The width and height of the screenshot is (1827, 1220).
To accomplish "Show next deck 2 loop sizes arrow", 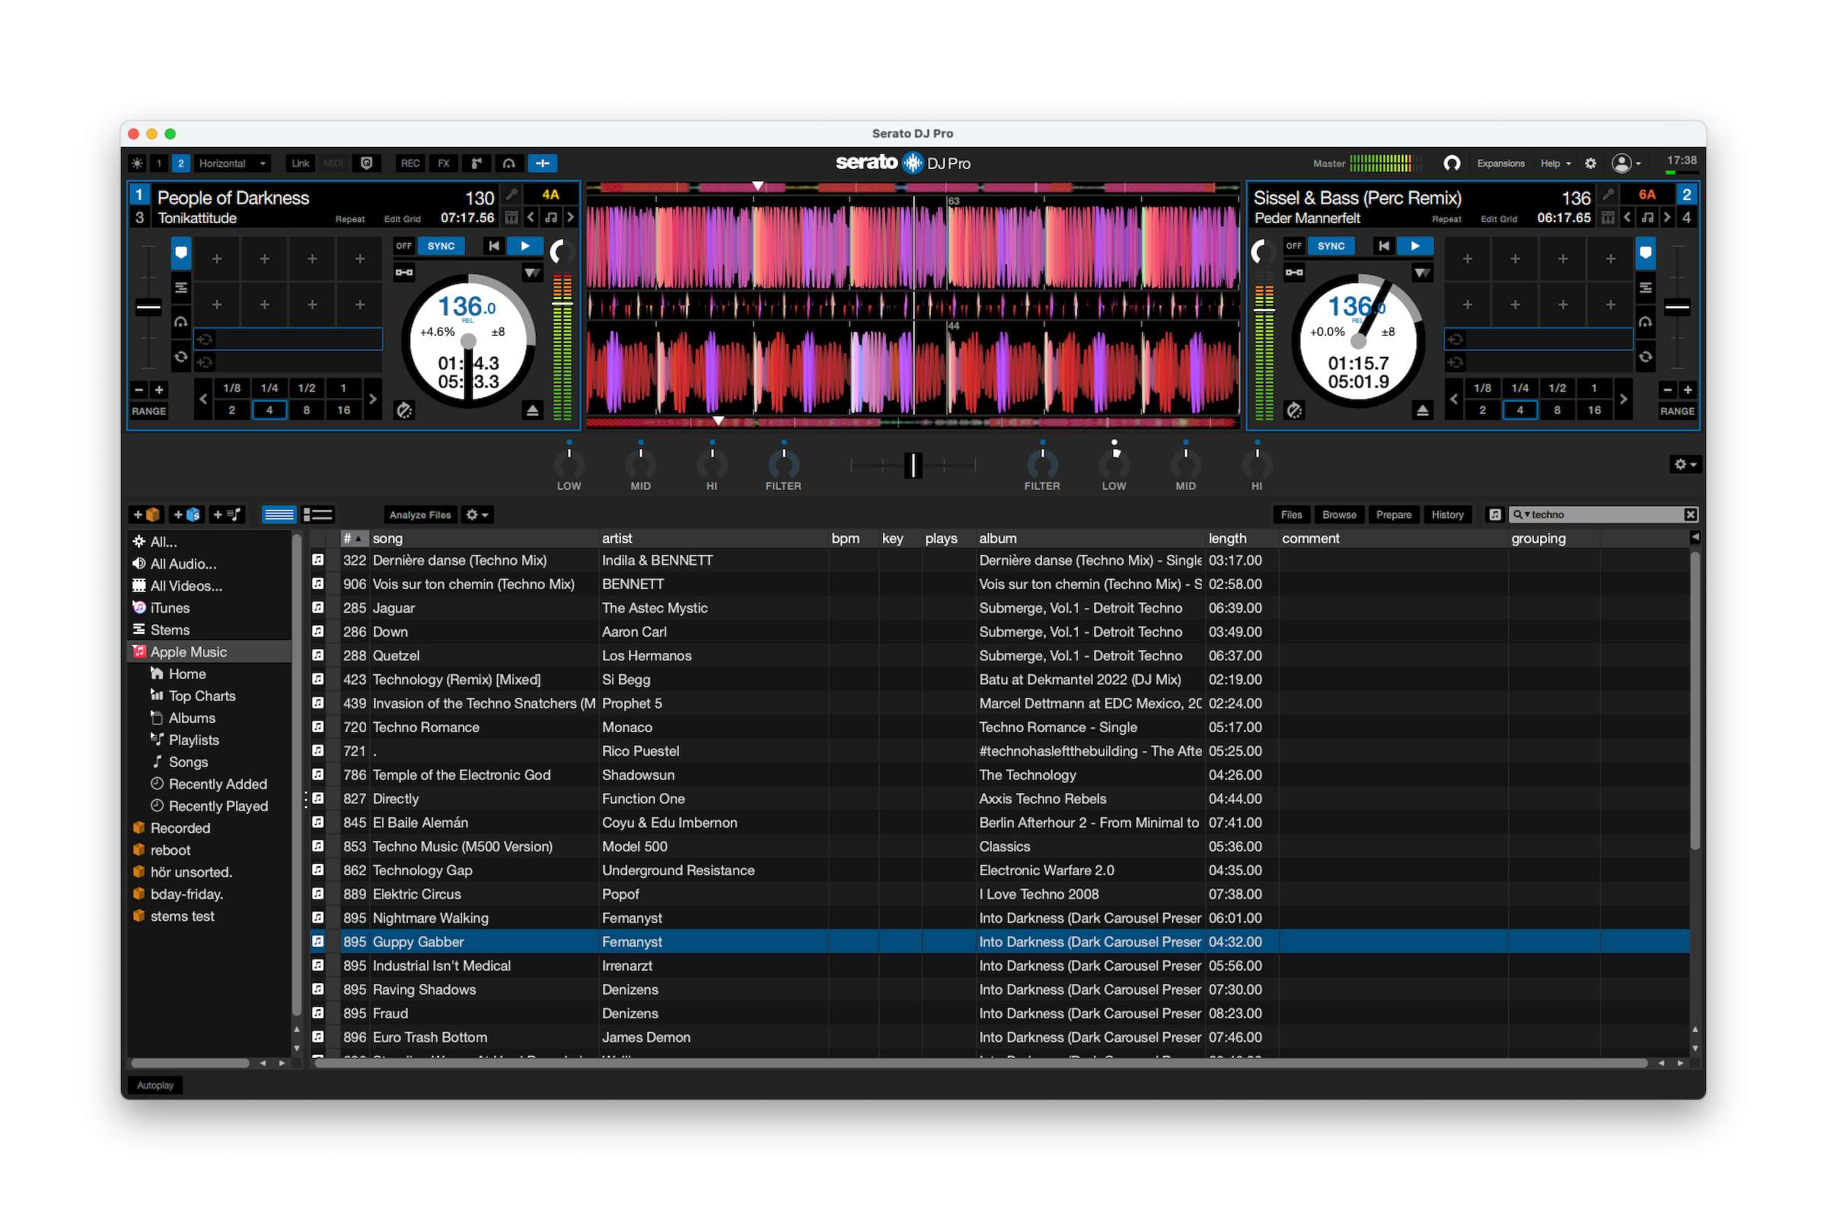I will point(1623,399).
